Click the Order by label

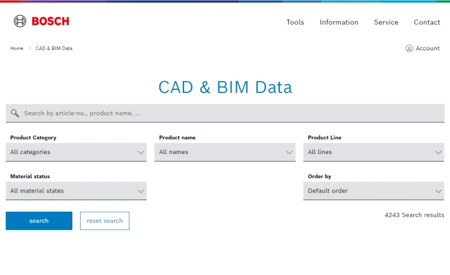click(x=319, y=176)
